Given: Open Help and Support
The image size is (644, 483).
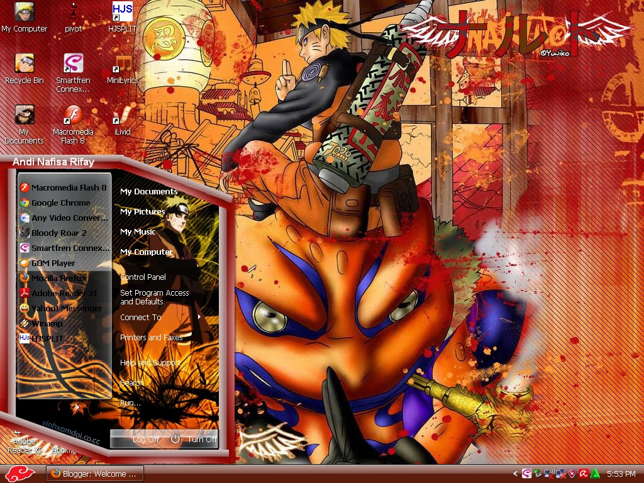Looking at the screenshot, I should (150, 363).
